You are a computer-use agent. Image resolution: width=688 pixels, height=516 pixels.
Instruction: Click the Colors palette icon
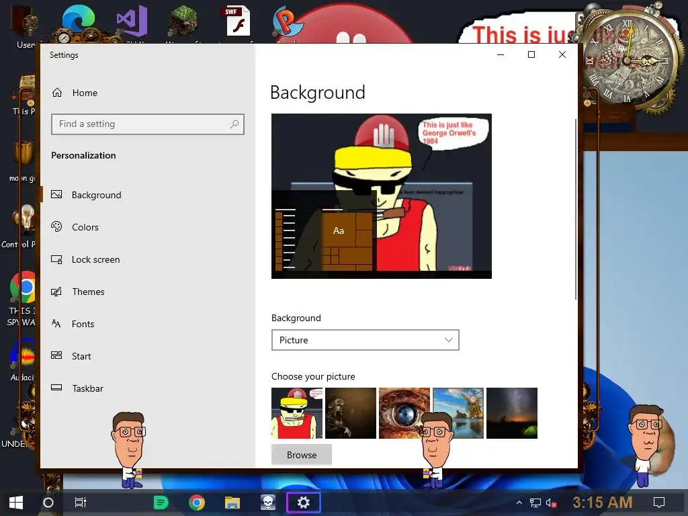[x=56, y=226]
